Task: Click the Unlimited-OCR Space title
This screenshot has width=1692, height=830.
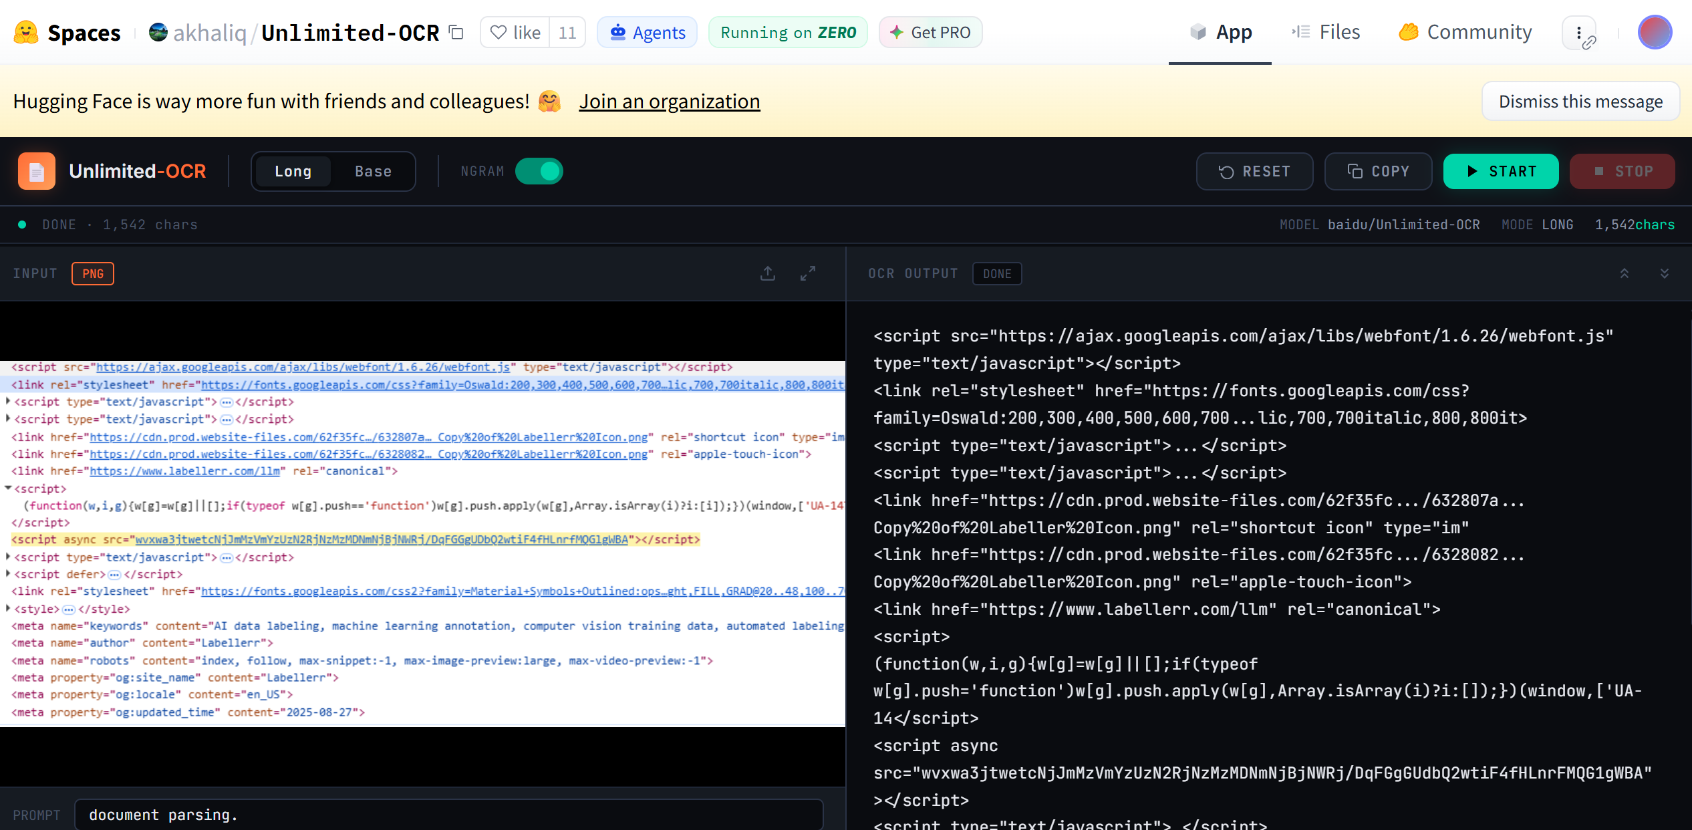Action: pos(350,32)
